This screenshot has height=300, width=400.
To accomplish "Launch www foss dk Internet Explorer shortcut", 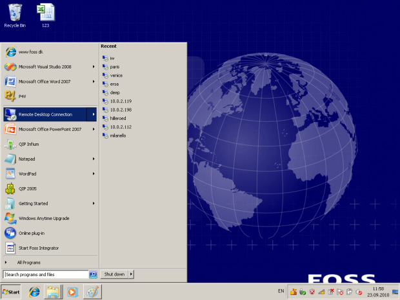I will [x=50, y=52].
